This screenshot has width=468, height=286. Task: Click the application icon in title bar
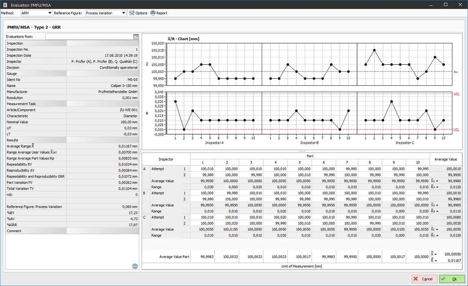click(5, 4)
